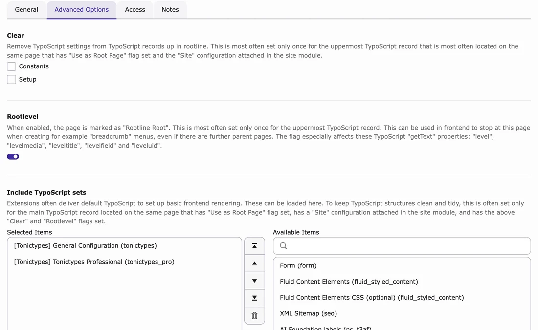Image resolution: width=538 pixels, height=330 pixels.
Task: Remove selected item with trash icon
Action: click(254, 316)
